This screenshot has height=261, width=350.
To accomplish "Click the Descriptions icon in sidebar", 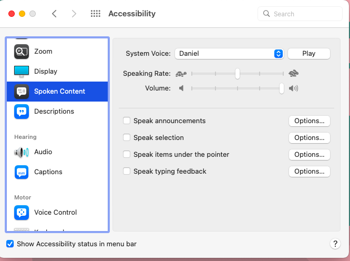I will 22,112.
